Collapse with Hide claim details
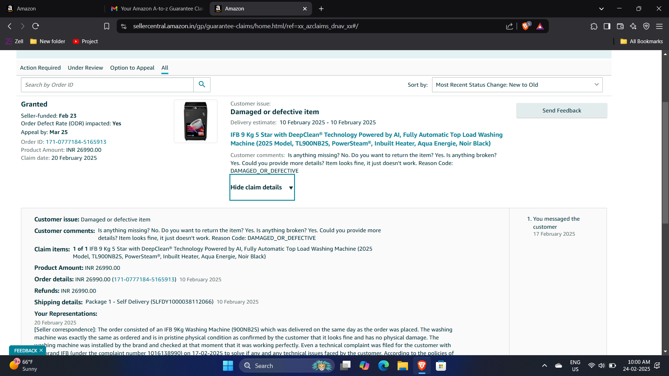The width and height of the screenshot is (669, 376). tap(262, 187)
